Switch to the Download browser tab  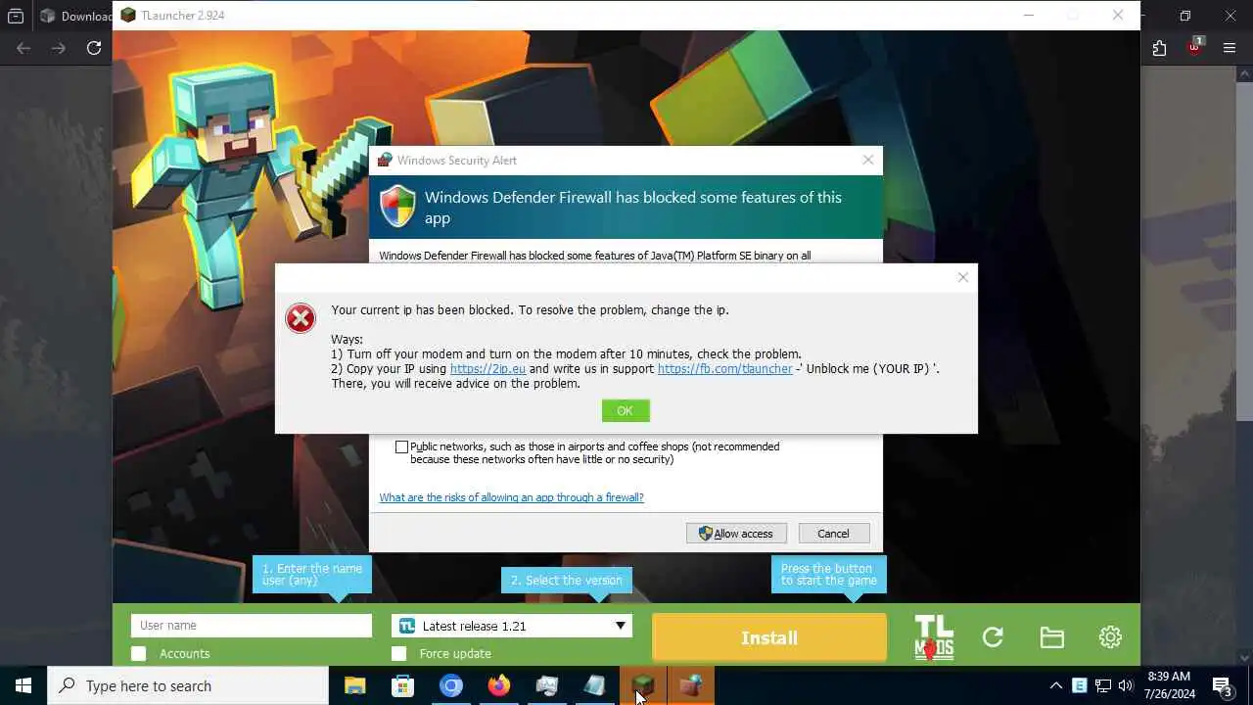point(74,16)
